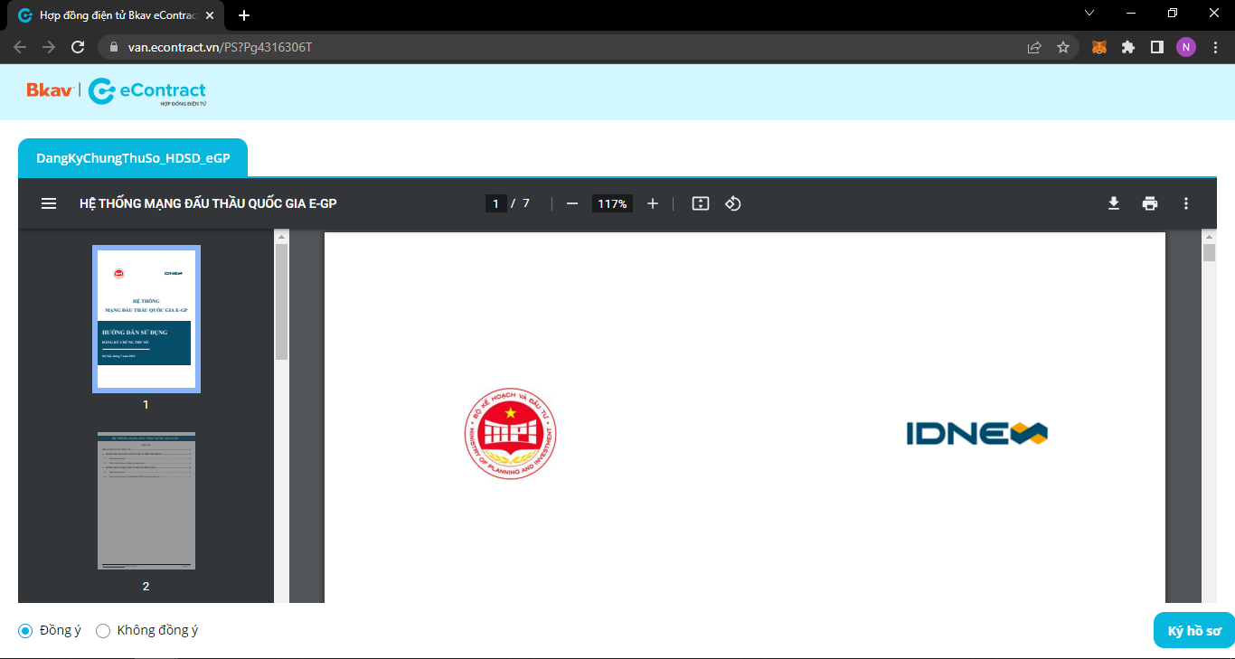This screenshot has width=1235, height=659.
Task: Download the PDF document
Action: 1114,203
